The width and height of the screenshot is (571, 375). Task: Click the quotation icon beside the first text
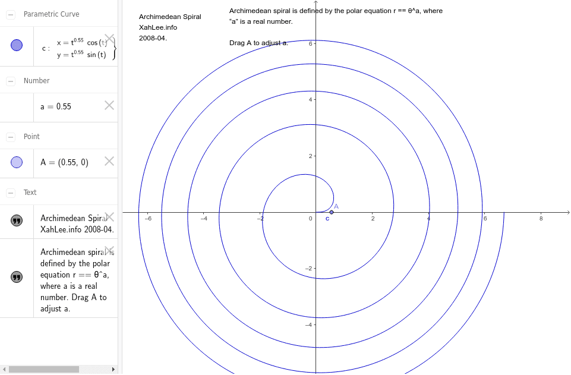click(17, 220)
